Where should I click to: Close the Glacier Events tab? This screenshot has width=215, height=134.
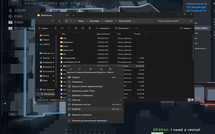point(67,15)
